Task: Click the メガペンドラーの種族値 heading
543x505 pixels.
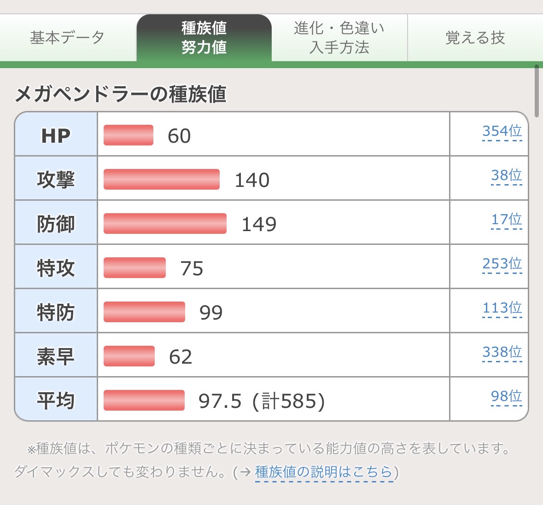Action: pyautogui.click(x=121, y=94)
